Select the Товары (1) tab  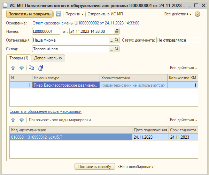(19, 58)
